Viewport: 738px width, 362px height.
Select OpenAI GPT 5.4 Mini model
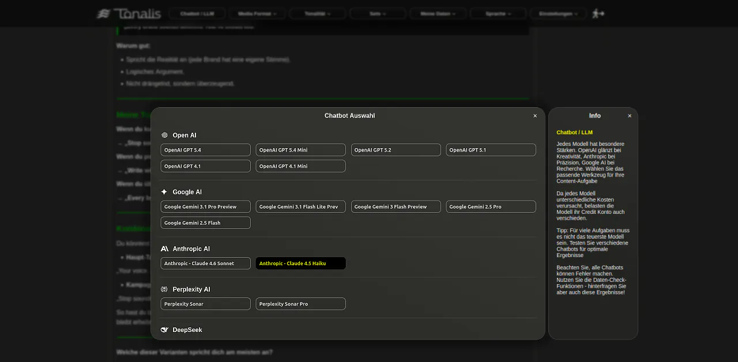click(301, 150)
